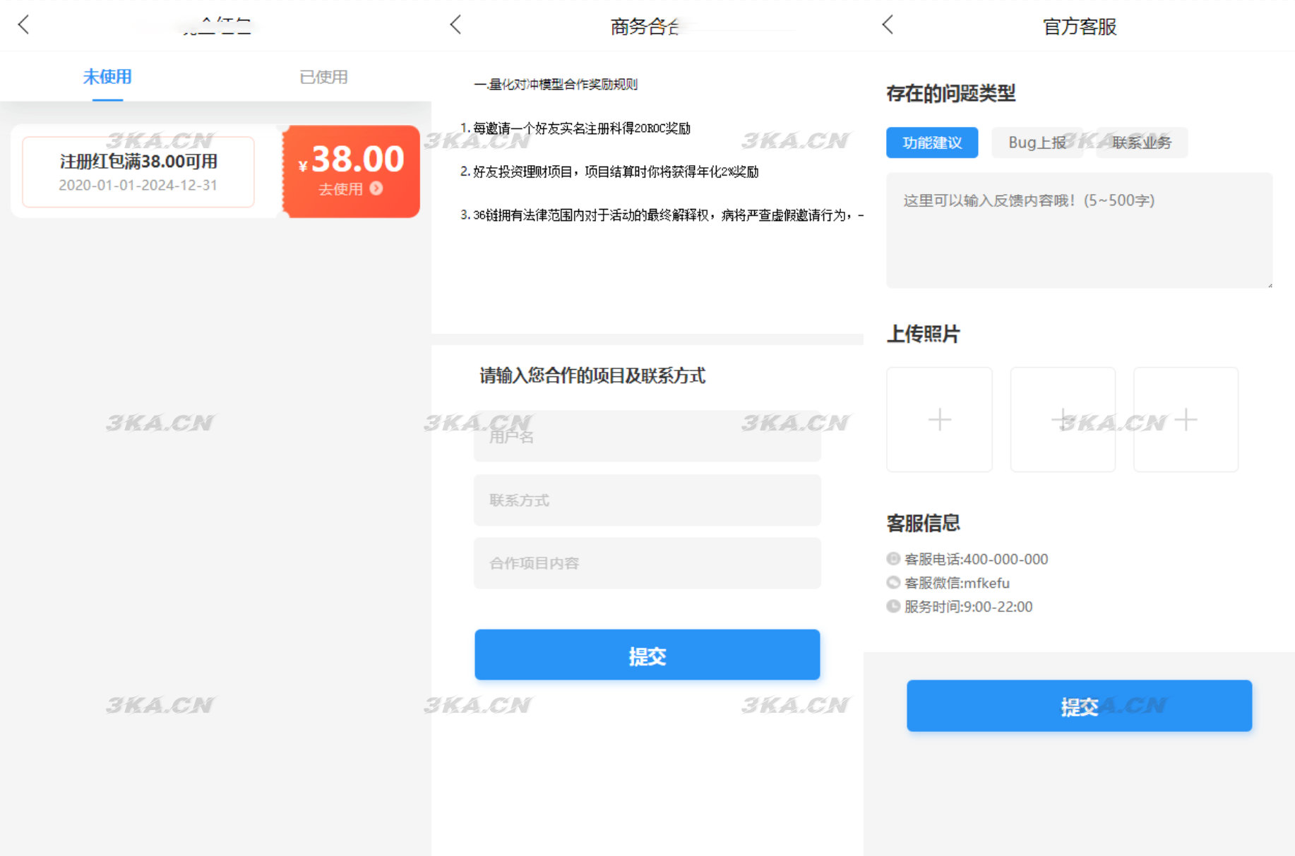
Task: Select the 功能建议 problem type
Action: [x=931, y=143]
